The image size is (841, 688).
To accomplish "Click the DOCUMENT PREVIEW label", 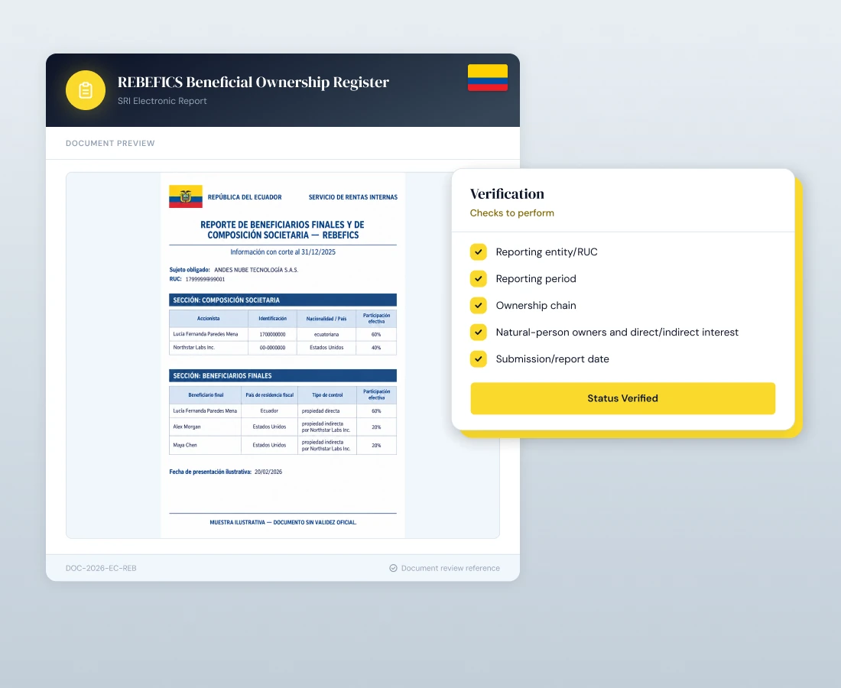I will 110,143.
